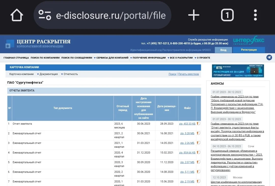Screen dimensions: 275x186
Task: Tap the site settings icon in address bar
Action: [45, 15]
